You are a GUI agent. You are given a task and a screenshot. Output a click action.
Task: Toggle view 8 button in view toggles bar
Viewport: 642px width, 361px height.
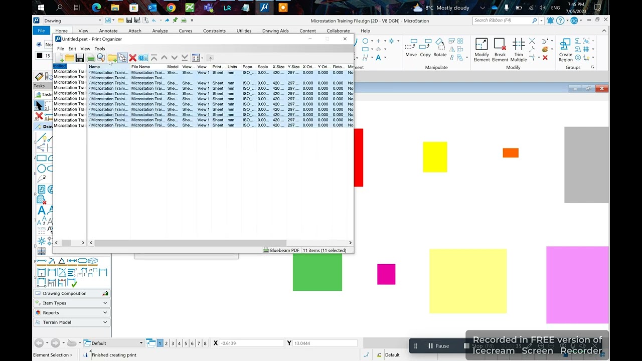[205, 343]
